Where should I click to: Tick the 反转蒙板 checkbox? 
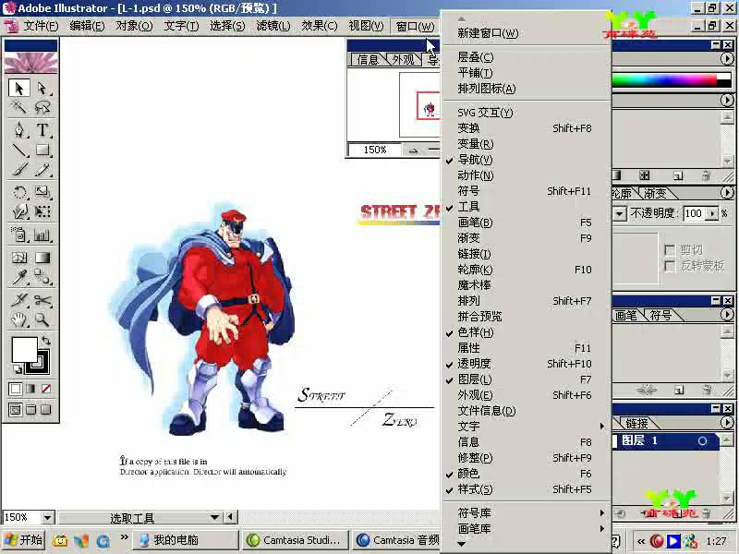tap(669, 266)
